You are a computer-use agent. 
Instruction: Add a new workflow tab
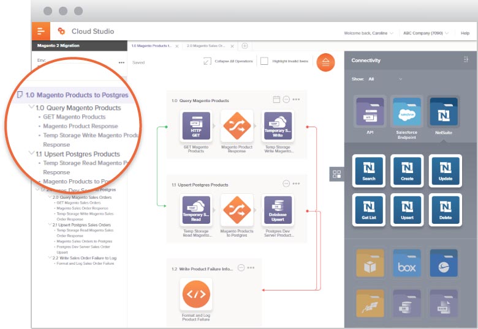[245, 46]
